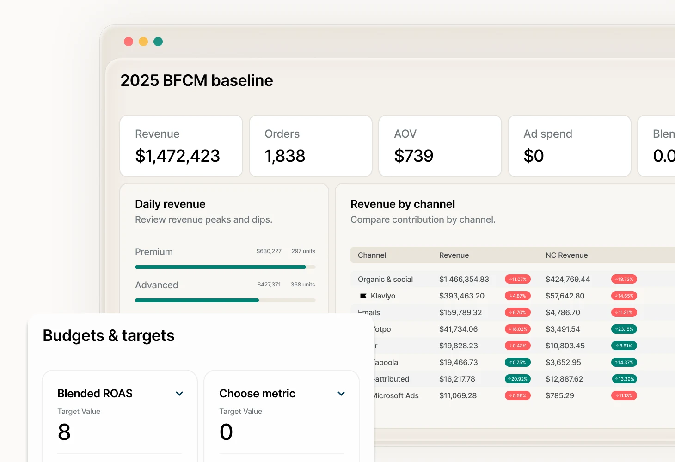Click the red window dot
Image resolution: width=675 pixels, height=462 pixels.
(129, 42)
